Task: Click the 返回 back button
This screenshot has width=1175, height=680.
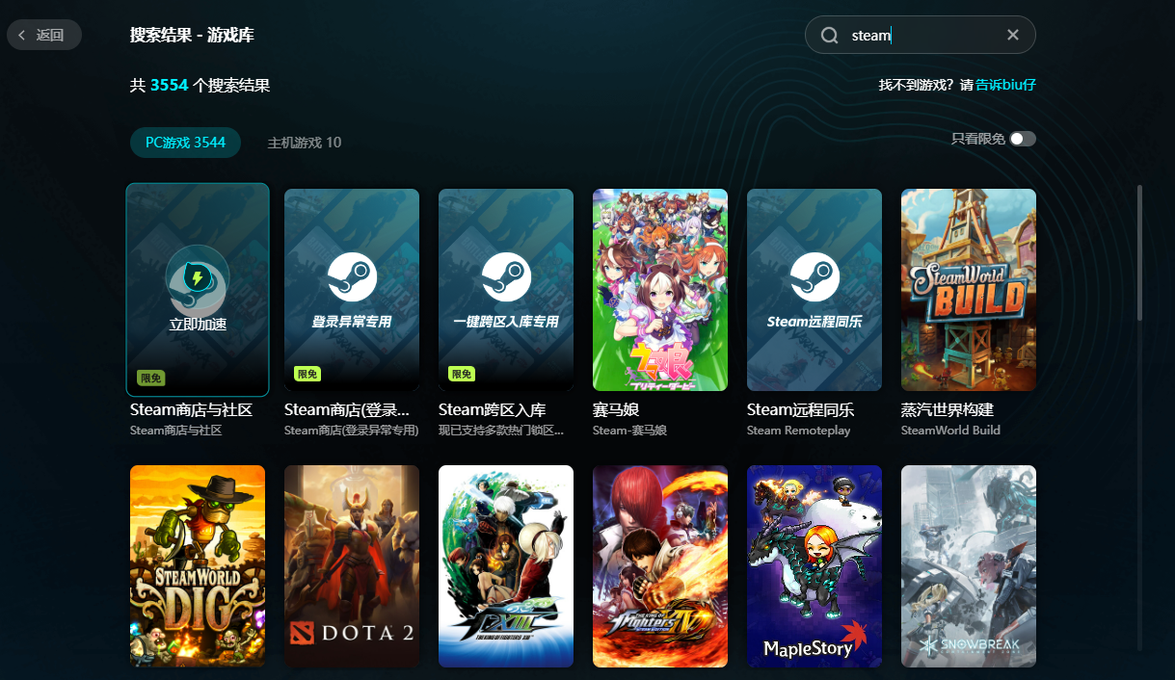Action: [x=43, y=35]
